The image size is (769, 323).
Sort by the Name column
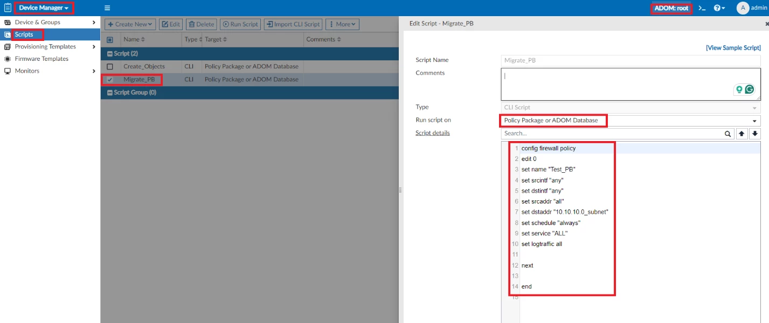tap(134, 40)
